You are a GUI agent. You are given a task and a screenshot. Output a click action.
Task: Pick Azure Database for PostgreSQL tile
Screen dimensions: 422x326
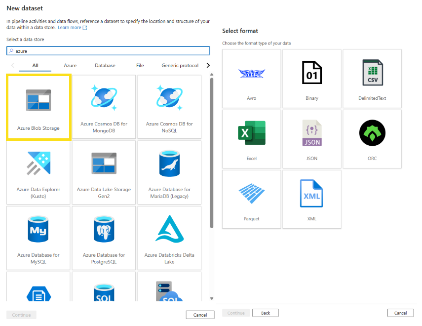104,238
